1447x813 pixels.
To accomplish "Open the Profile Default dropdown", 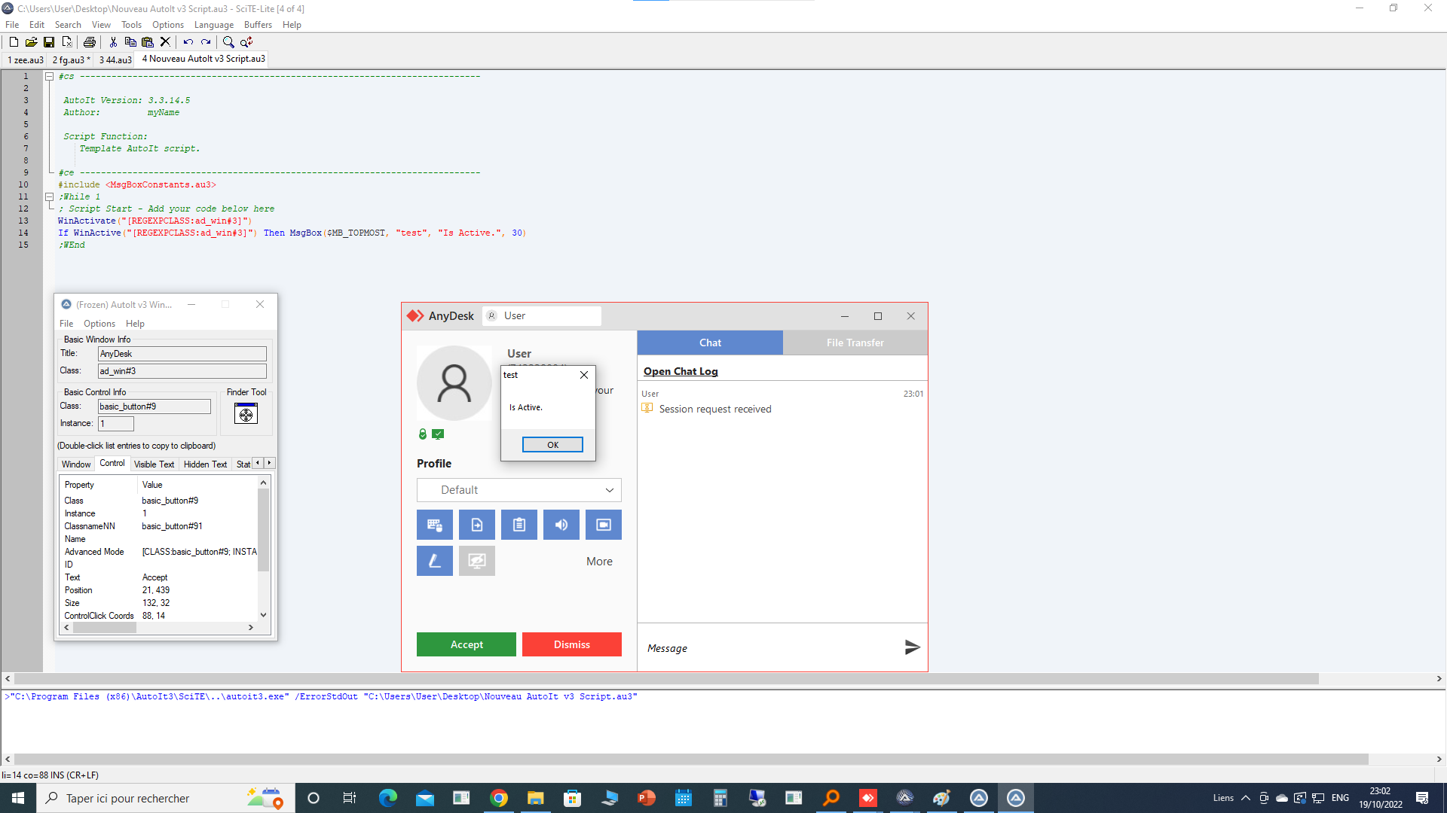I will (519, 490).
